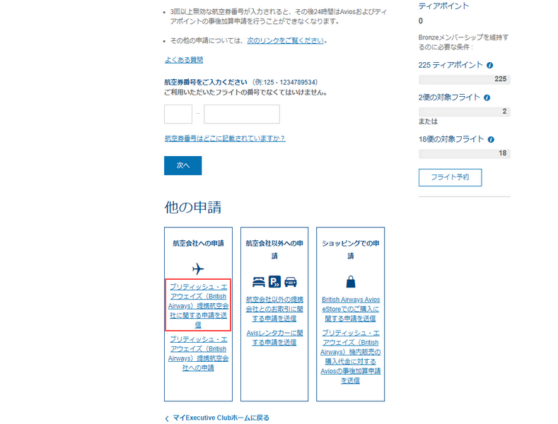558x424 pixels.
Task: Click the info icon next to 2便の対象フライト
Action: pos(487,98)
